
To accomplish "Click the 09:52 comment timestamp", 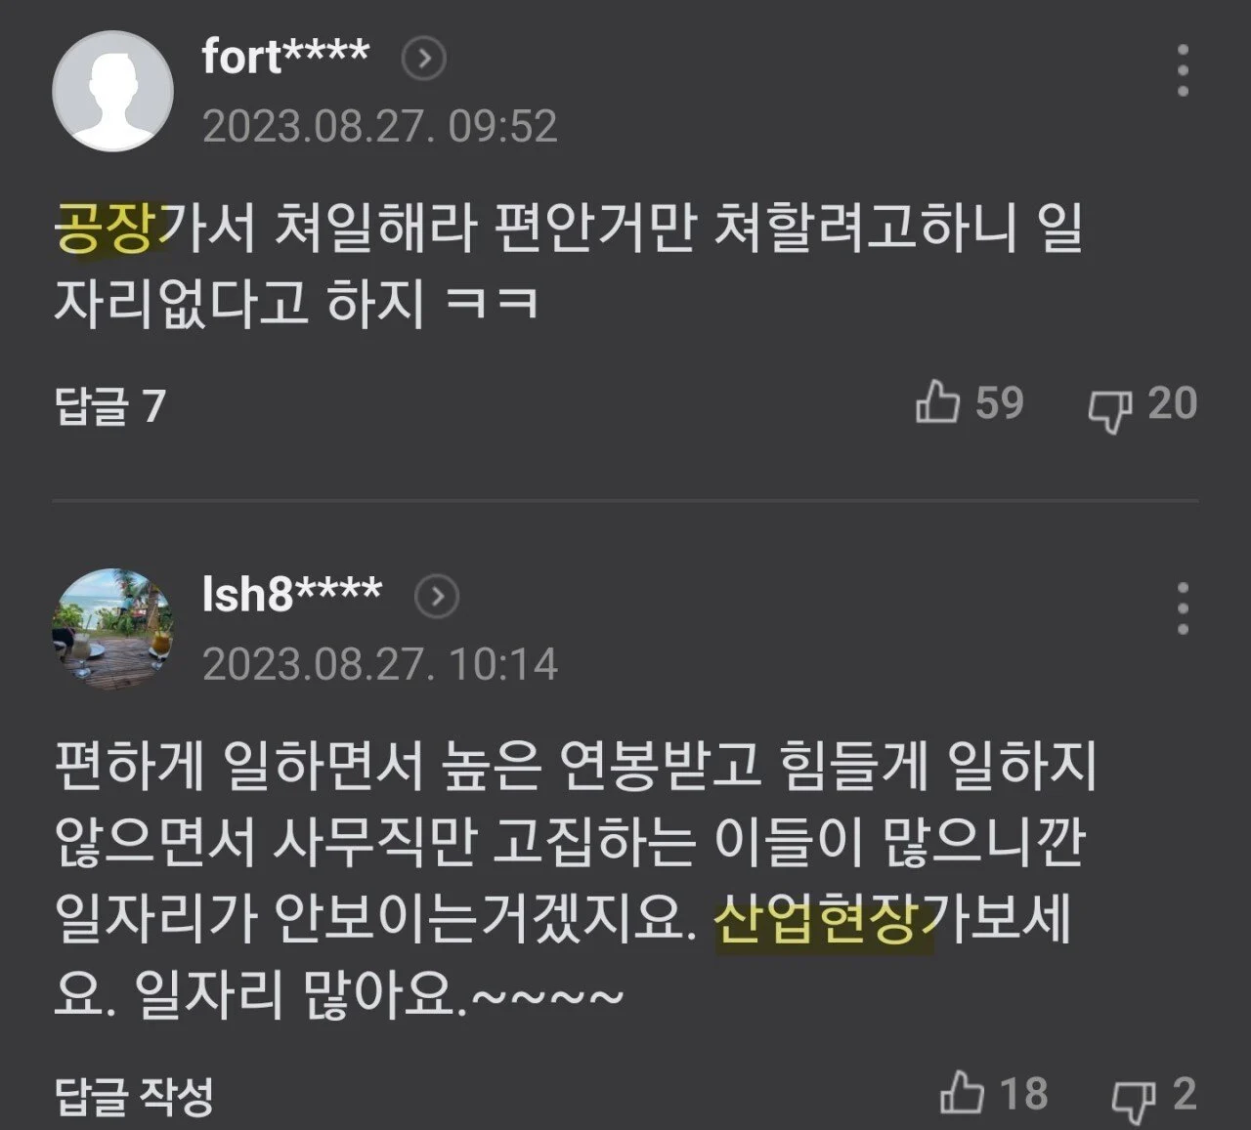I will pyautogui.click(x=379, y=127).
